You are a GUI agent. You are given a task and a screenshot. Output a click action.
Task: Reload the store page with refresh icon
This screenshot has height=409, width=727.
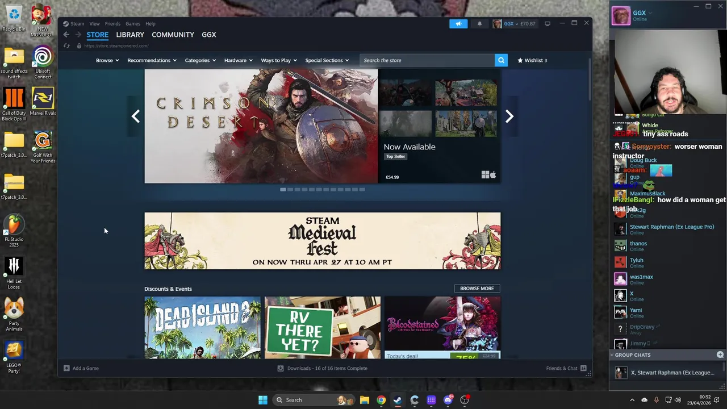coord(66,46)
